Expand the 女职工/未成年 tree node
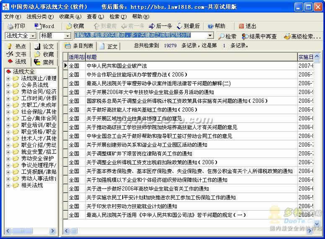Image resolution: width=325 pixels, height=239 pixels. 8,105
